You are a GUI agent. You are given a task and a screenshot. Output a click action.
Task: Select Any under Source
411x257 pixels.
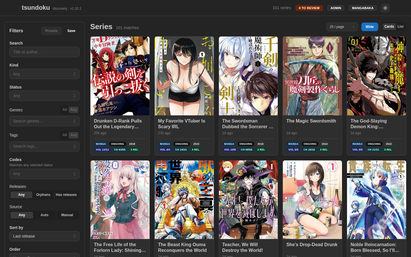22,215
